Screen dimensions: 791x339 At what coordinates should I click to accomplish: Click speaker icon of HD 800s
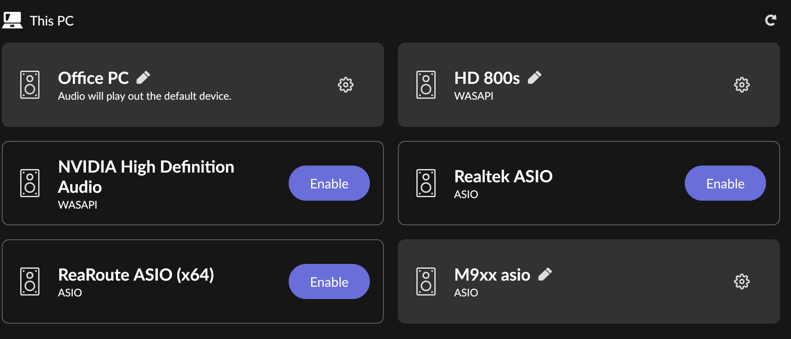[x=426, y=85]
